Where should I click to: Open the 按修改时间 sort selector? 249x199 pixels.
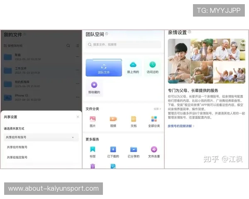[13, 46]
